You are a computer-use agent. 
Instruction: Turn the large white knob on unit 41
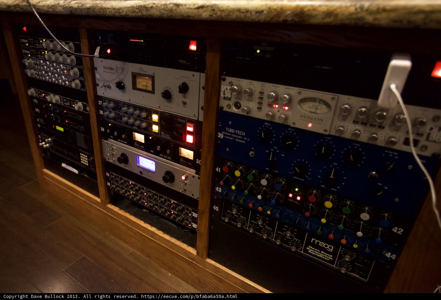(x=264, y=182)
